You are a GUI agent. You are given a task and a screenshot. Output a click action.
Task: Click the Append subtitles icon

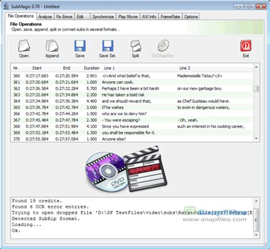tap(52, 46)
